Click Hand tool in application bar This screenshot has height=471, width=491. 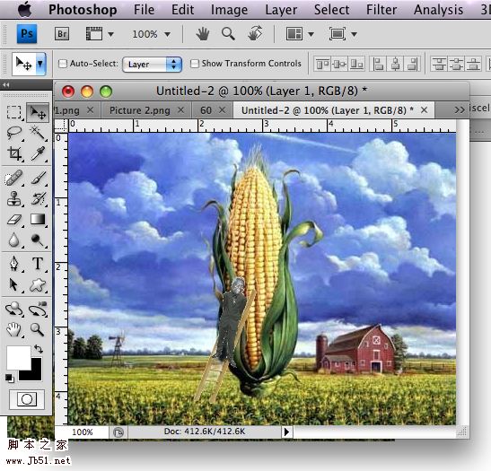203,33
